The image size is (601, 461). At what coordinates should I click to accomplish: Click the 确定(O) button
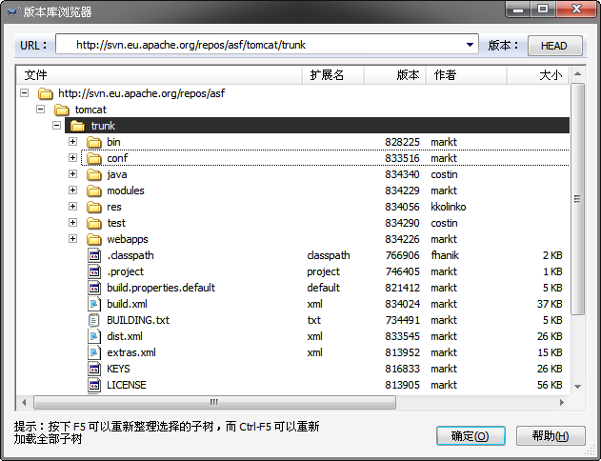click(x=471, y=436)
